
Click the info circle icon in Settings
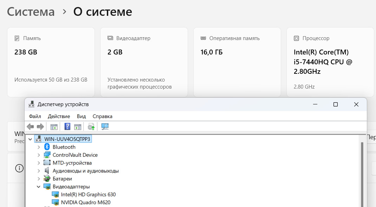click(x=19, y=168)
